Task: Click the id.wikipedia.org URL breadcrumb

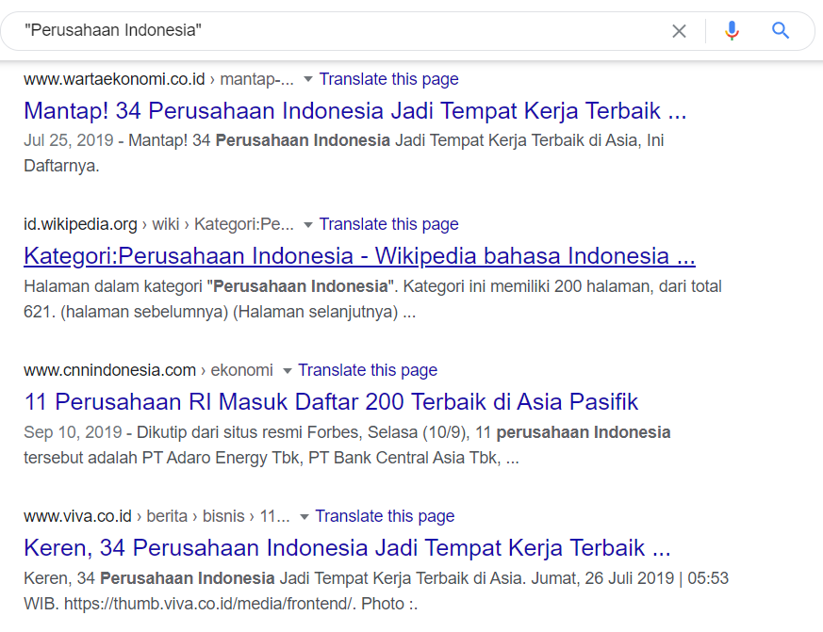Action: click(x=80, y=224)
